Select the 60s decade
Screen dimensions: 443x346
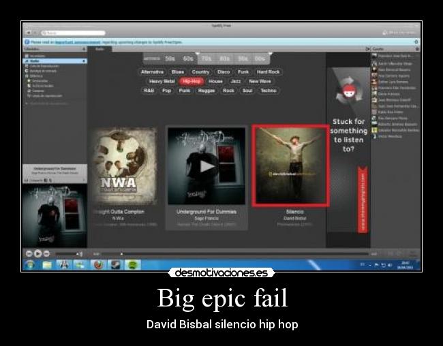188,59
